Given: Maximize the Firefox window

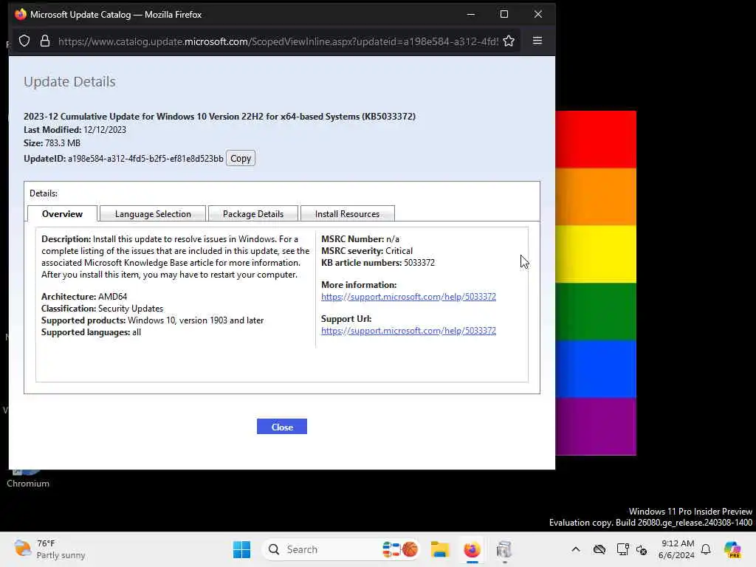Looking at the screenshot, I should 504,15.
